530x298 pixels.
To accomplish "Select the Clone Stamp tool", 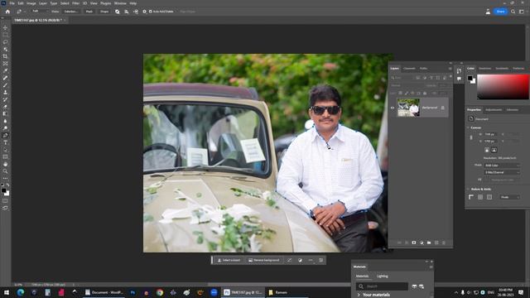I will coord(5,92).
